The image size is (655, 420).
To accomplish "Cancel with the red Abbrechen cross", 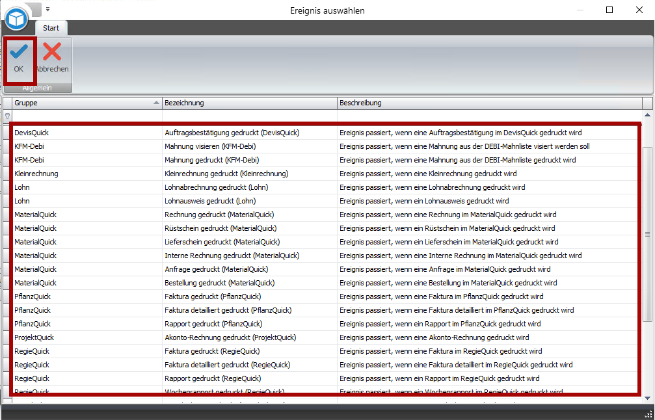I will tap(52, 59).
